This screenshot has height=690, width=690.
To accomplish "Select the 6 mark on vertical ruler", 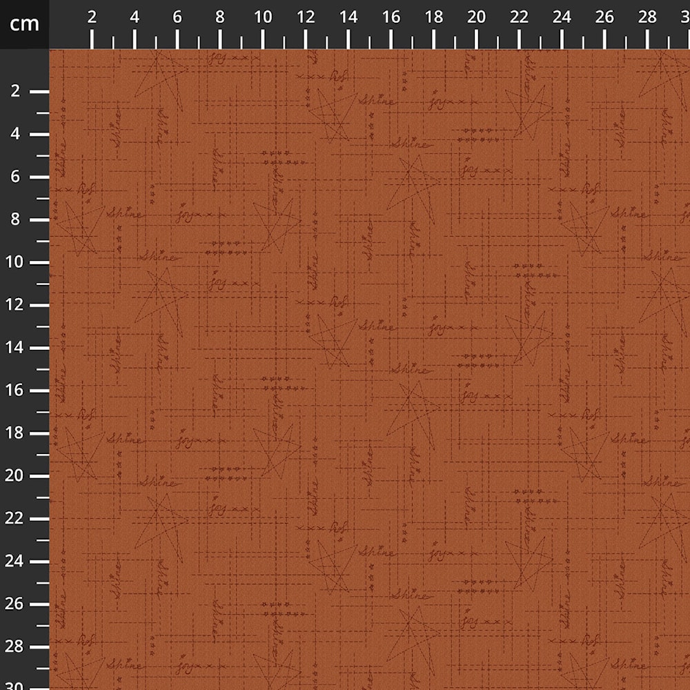I will (17, 177).
